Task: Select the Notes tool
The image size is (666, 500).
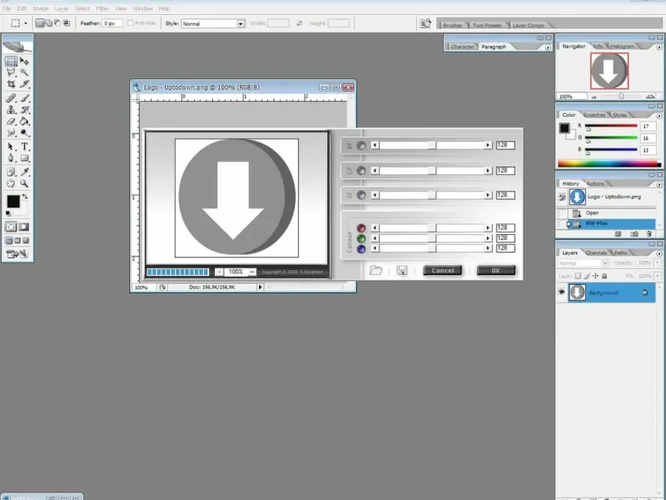Action: 11,172
